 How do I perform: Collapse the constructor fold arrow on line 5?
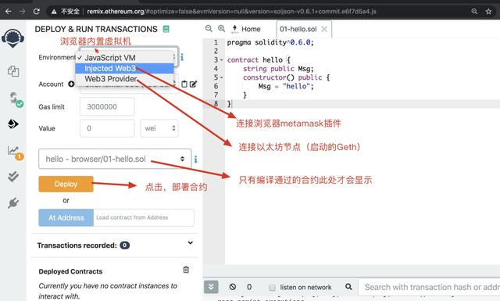coord(222,77)
